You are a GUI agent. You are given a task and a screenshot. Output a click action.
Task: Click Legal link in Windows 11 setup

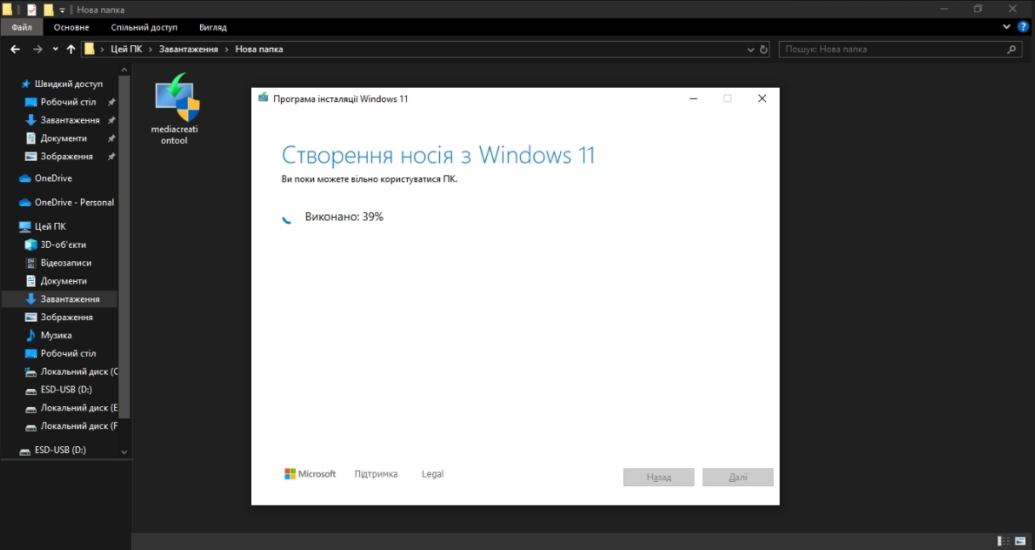point(432,474)
